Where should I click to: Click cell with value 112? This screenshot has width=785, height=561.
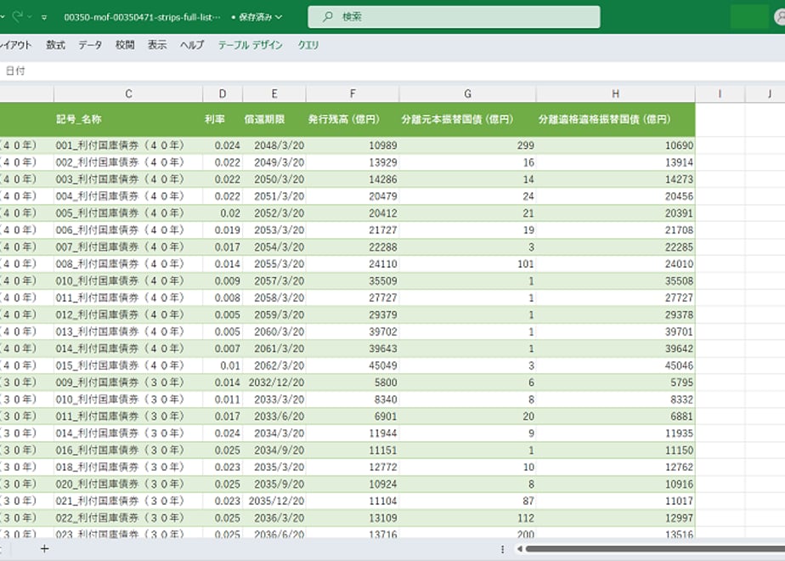pos(467,518)
